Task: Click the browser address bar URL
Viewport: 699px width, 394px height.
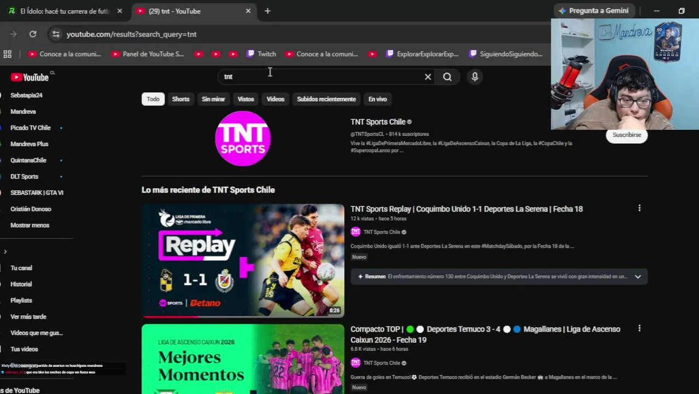Action: tap(131, 34)
